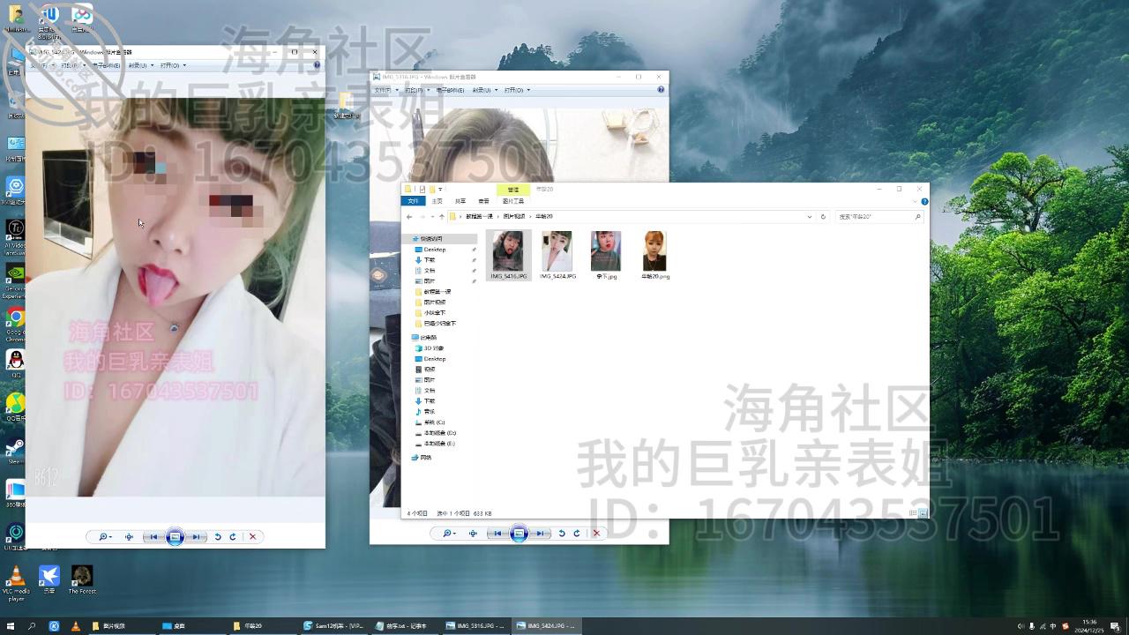Show the previous photo in Photo Viewer
This screenshot has height=635, width=1129.
pyautogui.click(x=497, y=533)
